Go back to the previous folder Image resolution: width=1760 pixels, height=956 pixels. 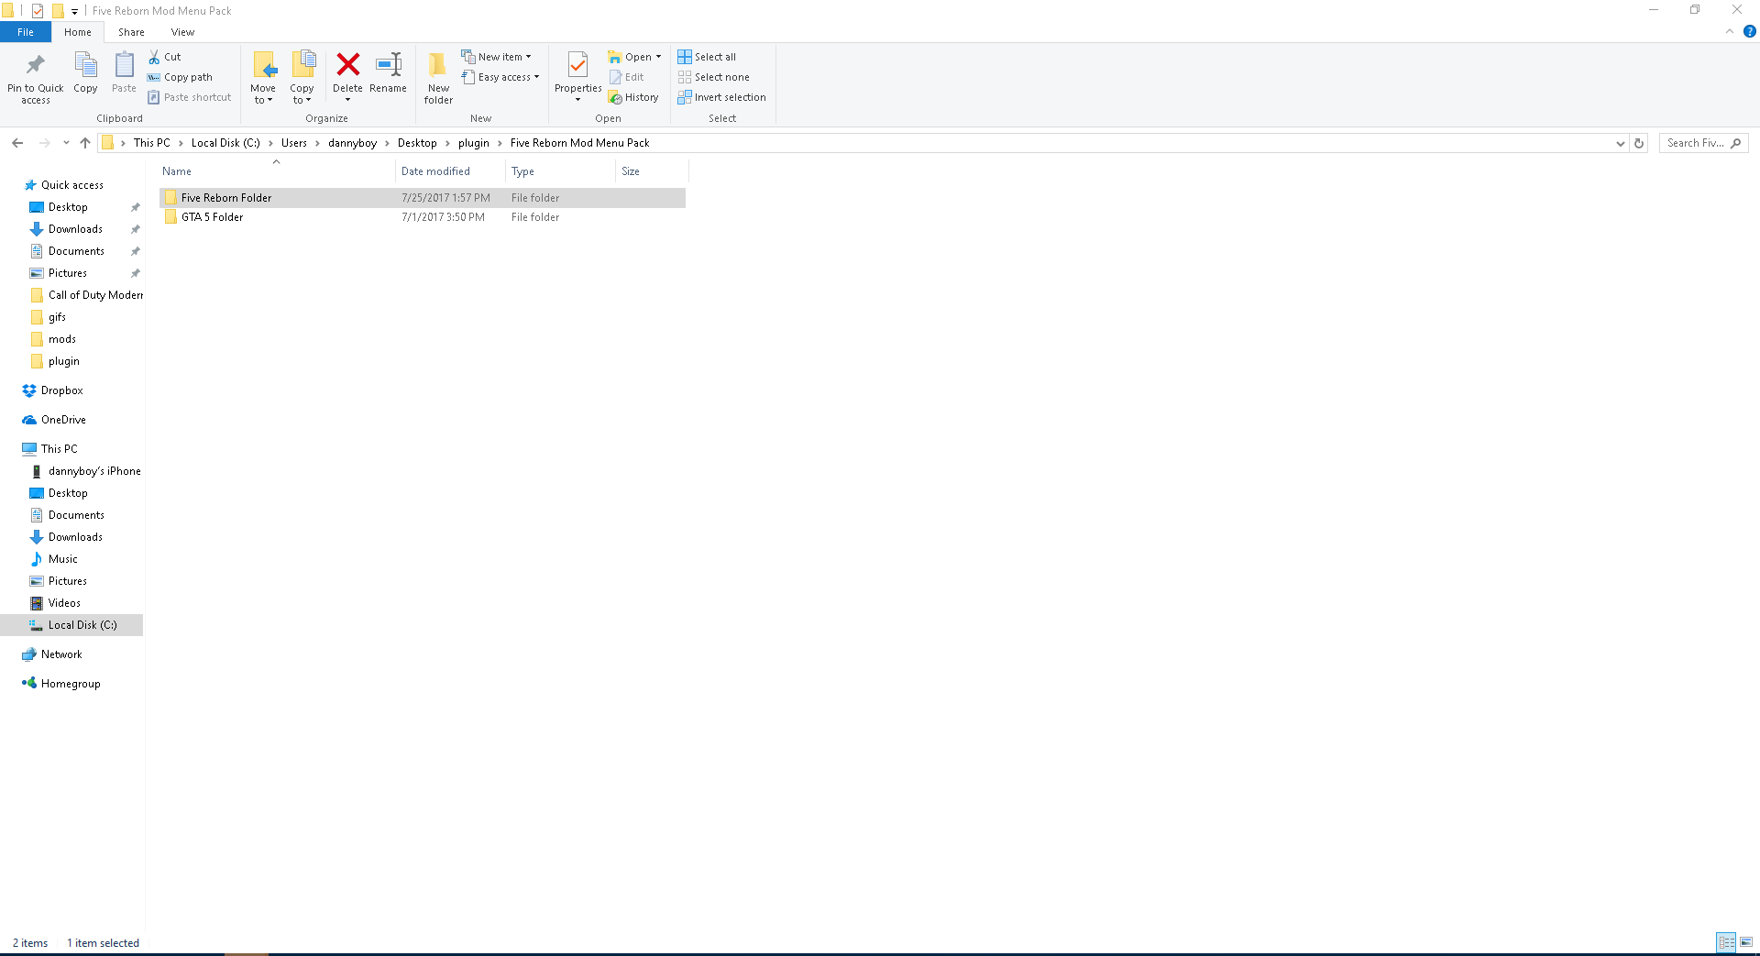point(17,143)
